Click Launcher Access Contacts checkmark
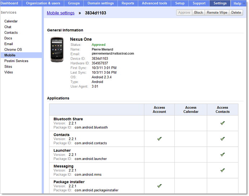Screen dimensions: 249x196 pyautogui.click(x=222, y=154)
